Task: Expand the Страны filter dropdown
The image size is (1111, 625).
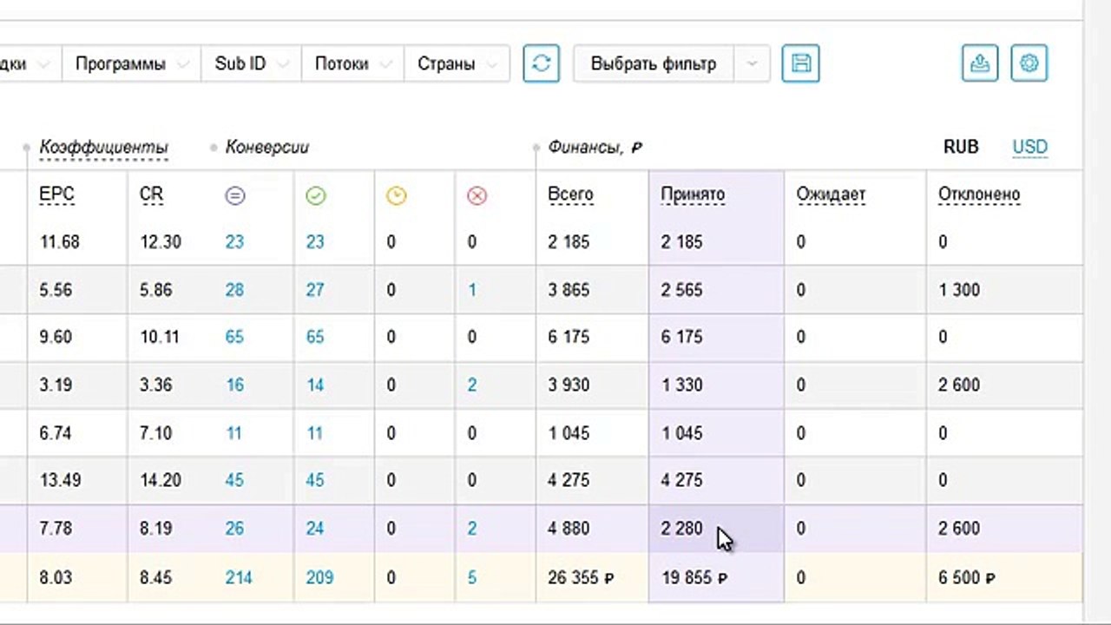Action: coord(457,63)
